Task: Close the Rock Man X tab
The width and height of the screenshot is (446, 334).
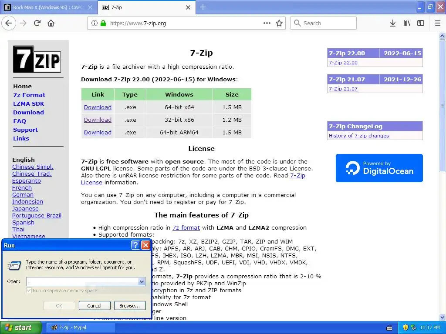Action: (x=90, y=7)
